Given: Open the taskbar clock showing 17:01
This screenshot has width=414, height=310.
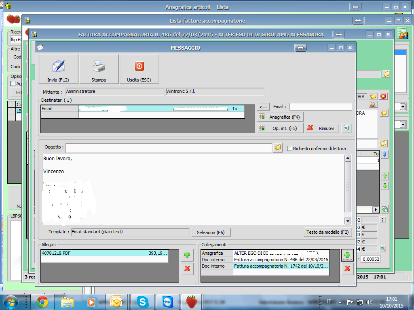Looking at the screenshot, I should (x=391, y=302).
